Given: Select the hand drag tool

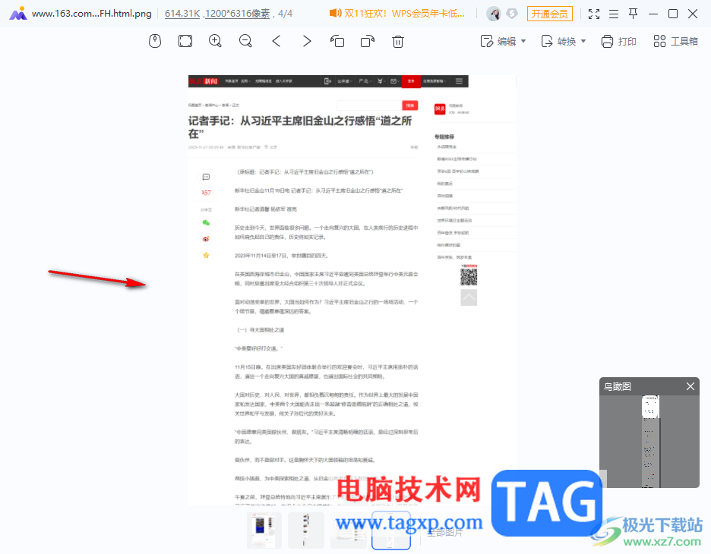Looking at the screenshot, I should (155, 41).
